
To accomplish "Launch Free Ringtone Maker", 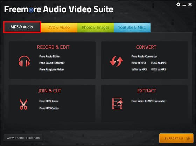I will pos(52,69).
